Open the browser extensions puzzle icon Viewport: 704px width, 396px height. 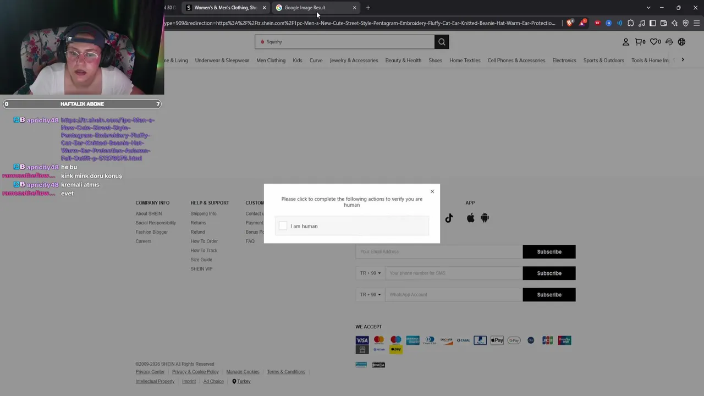pos(631,23)
